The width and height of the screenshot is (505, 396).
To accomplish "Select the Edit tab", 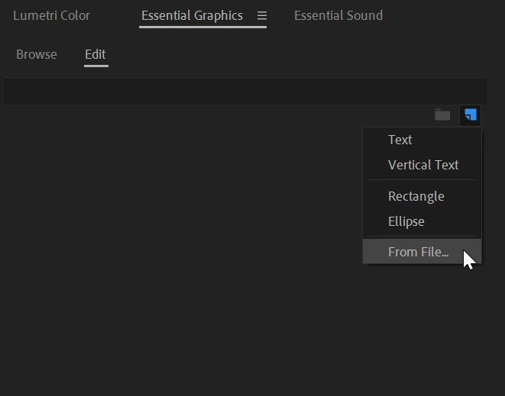I will (95, 54).
